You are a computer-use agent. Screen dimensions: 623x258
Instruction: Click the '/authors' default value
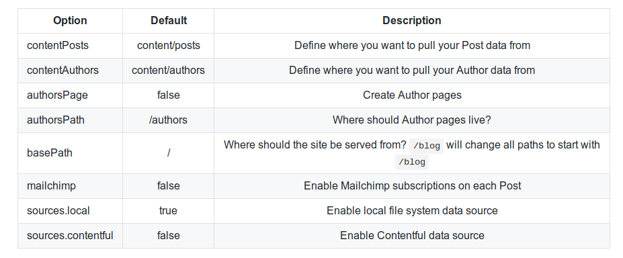coord(169,120)
